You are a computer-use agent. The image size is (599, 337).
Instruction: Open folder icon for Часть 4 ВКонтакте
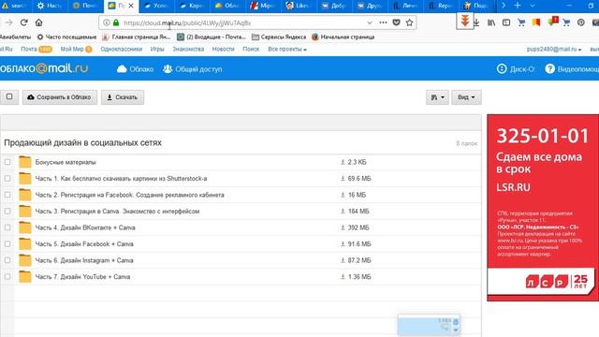click(25, 227)
